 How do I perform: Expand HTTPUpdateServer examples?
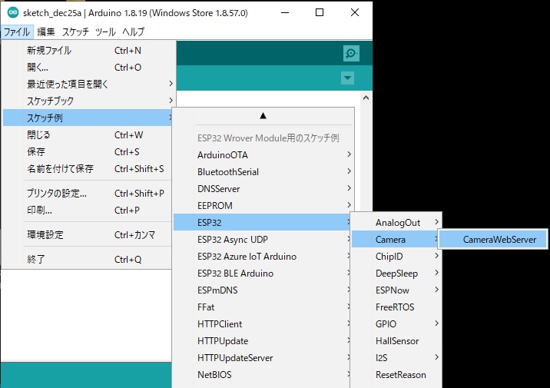pyautogui.click(x=262, y=358)
